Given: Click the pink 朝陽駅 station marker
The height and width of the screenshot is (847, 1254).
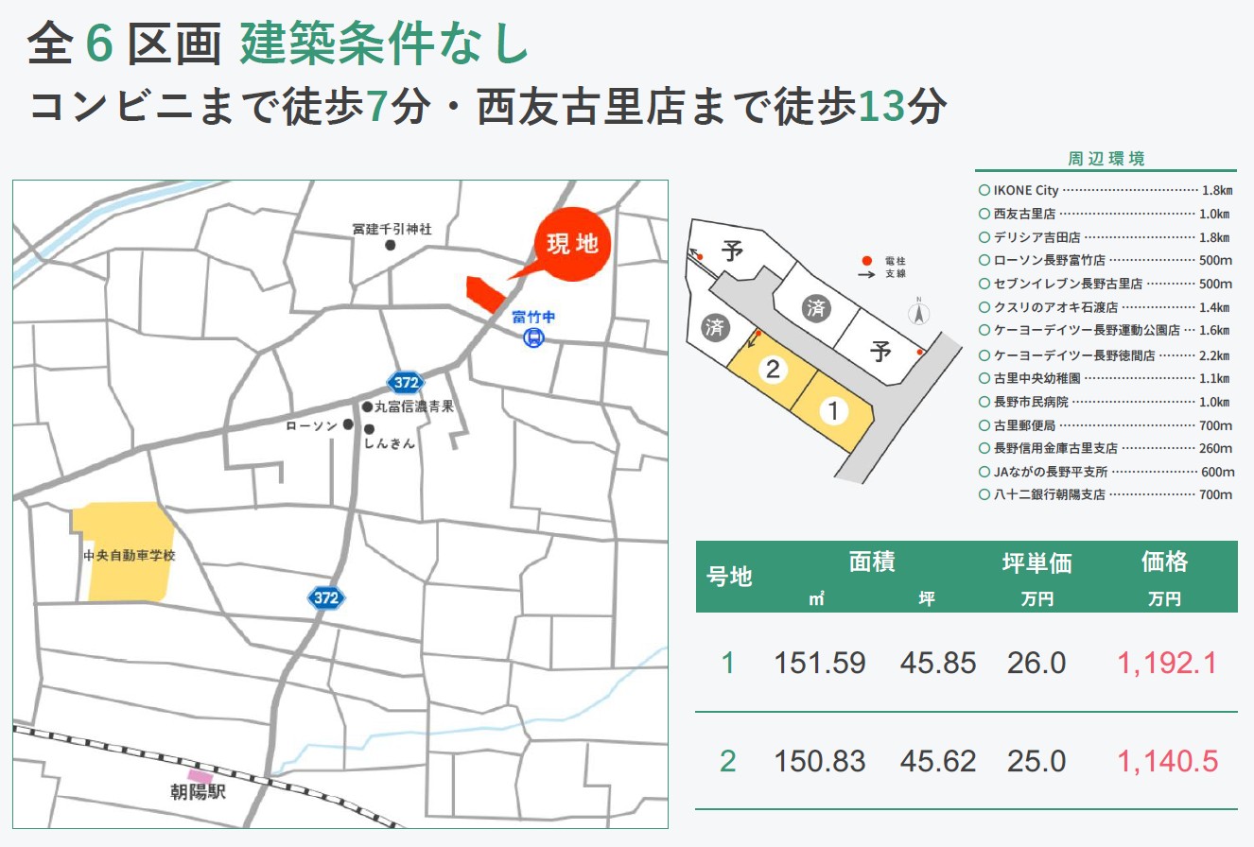Looking at the screenshot, I should point(200,775).
